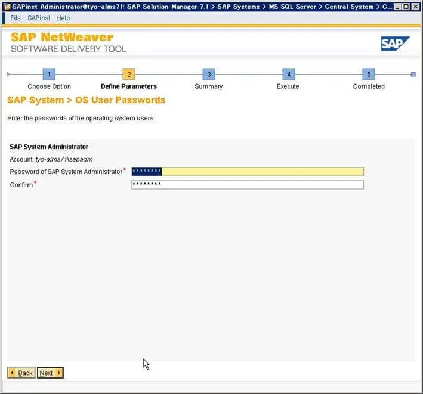Click 'Enter the passwords of the operating system users'
Viewport: 423px width, 394px height.
click(80, 118)
